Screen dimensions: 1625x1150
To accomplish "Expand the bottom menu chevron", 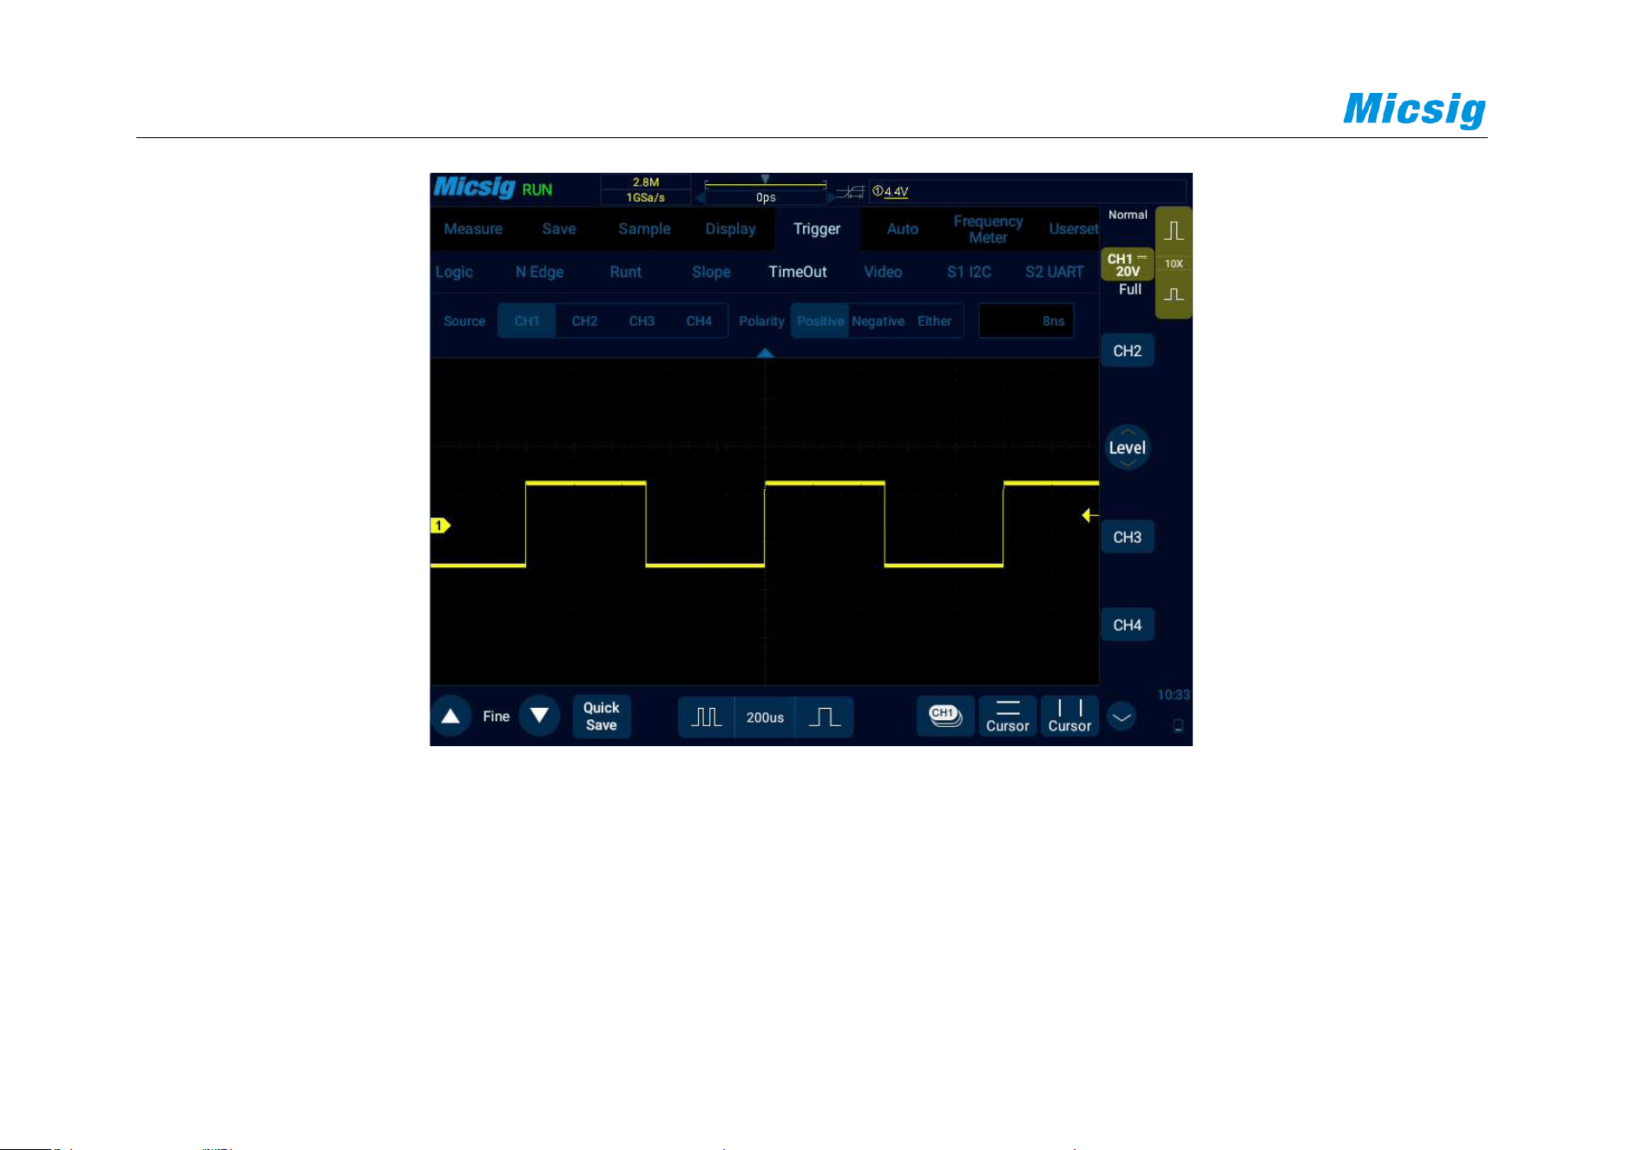I will pyautogui.click(x=1122, y=717).
